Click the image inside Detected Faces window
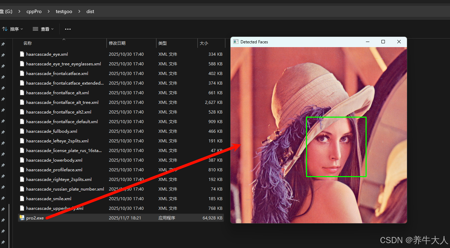This screenshot has height=248, width=450. coord(319,135)
